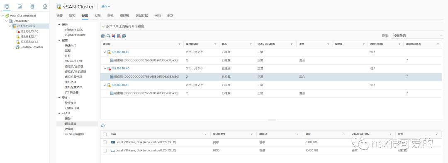
Task: Switch to the Networking navigator view
Action: coord(45,6)
